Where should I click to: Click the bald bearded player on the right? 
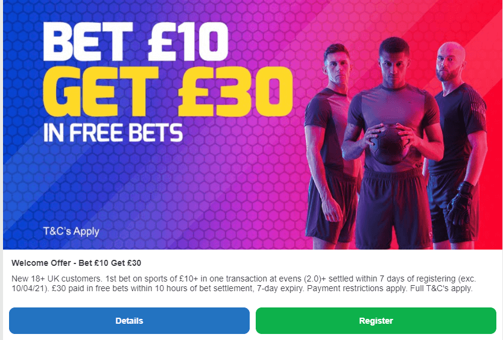(x=455, y=144)
